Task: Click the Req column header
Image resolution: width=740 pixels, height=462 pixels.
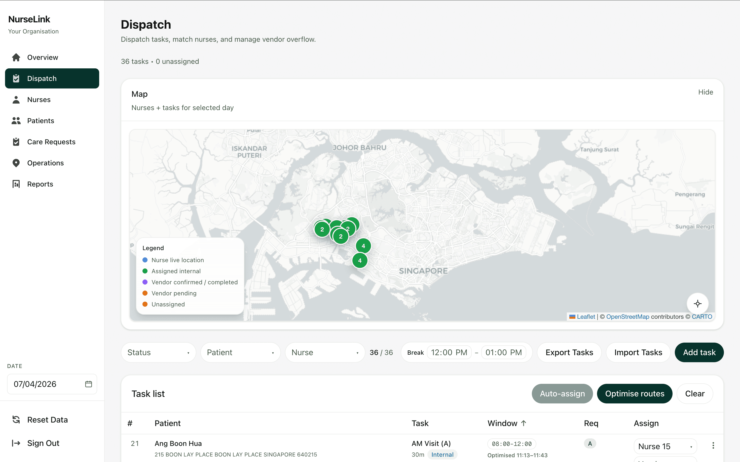Action: point(591,423)
